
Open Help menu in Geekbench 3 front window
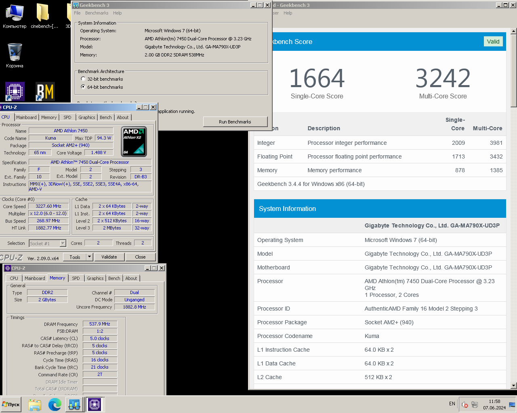118,13
